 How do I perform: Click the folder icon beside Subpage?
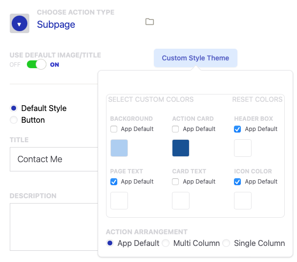(x=149, y=21)
